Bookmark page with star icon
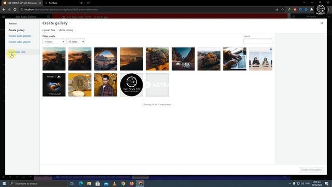 (282, 9)
